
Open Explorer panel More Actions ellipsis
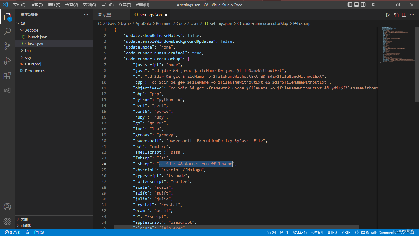click(86, 15)
